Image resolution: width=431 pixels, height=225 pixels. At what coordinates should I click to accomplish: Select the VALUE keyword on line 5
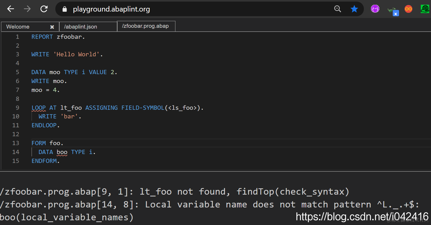tap(98, 72)
